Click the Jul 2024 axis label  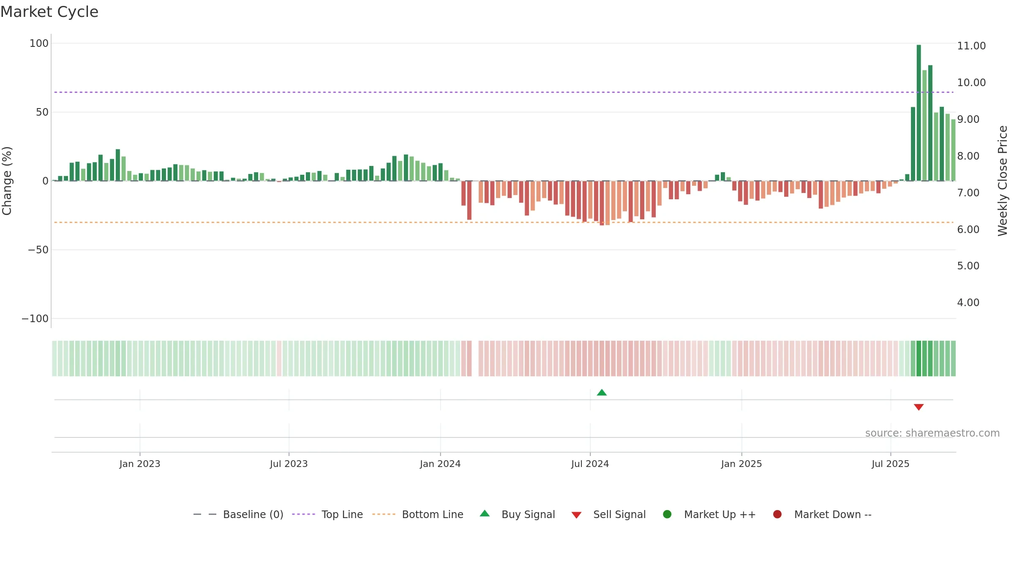click(590, 464)
